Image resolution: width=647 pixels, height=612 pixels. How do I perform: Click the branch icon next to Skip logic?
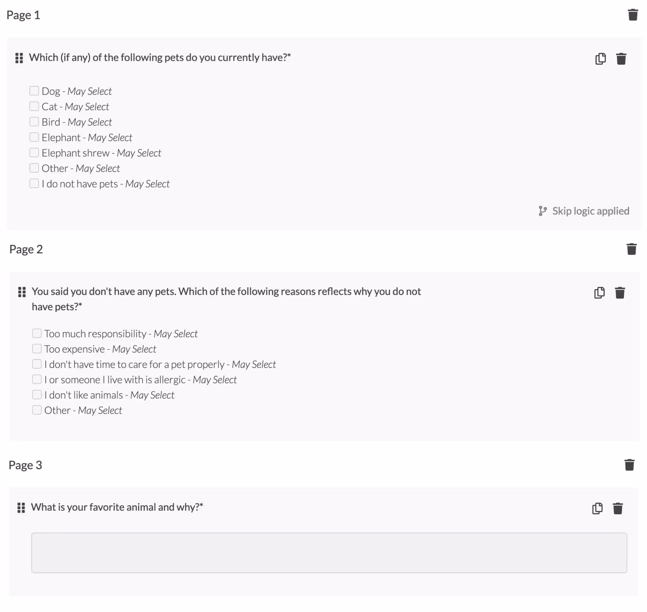543,211
